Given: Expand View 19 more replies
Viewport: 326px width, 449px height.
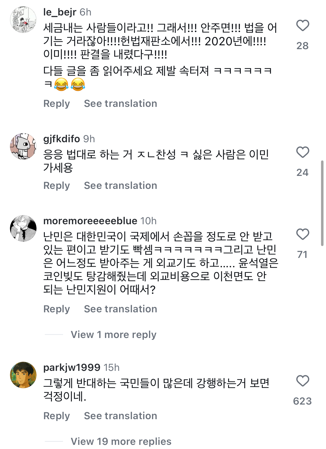Looking at the screenshot, I should click(x=121, y=442).
